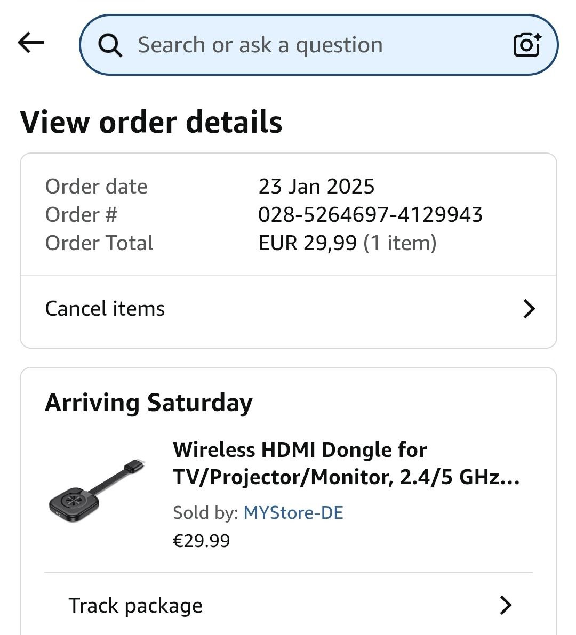The image size is (576, 635).
Task: Open Track package
Action: pyautogui.click(x=135, y=606)
